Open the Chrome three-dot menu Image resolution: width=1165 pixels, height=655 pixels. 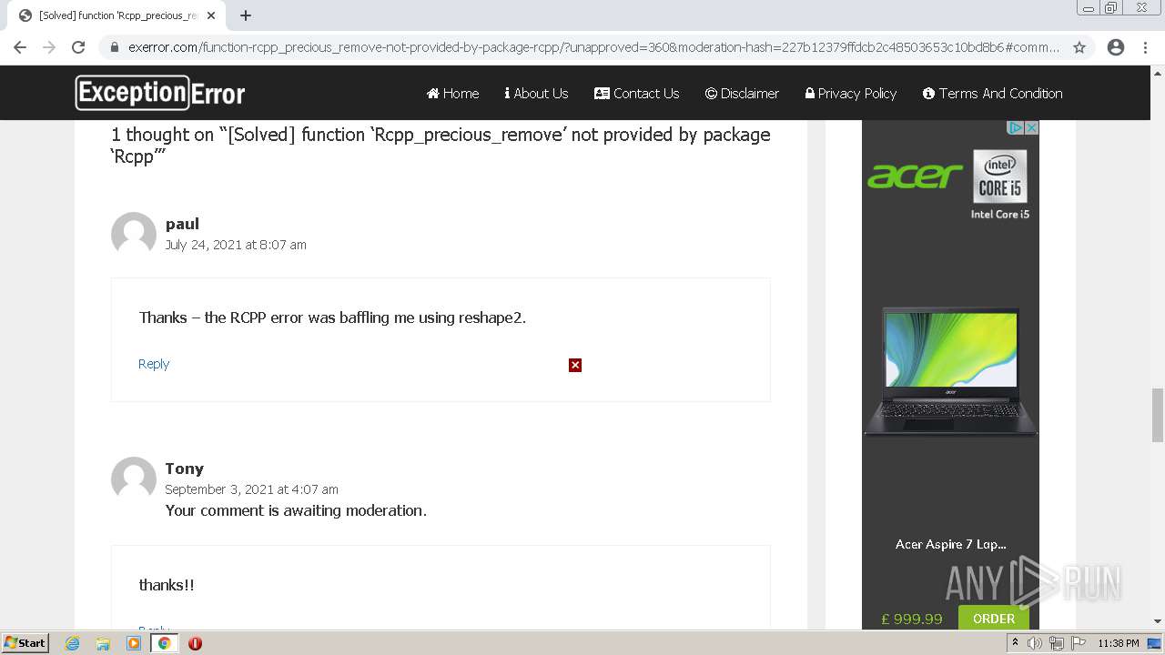coord(1145,47)
